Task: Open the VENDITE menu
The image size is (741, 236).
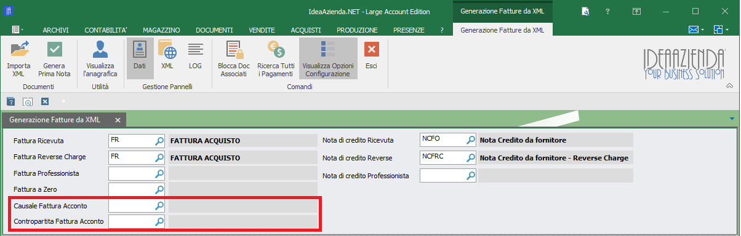Action: point(262,30)
